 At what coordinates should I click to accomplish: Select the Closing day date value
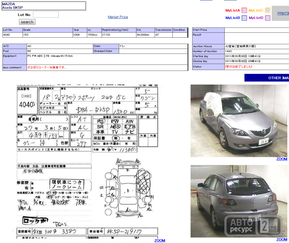click(x=243, y=61)
